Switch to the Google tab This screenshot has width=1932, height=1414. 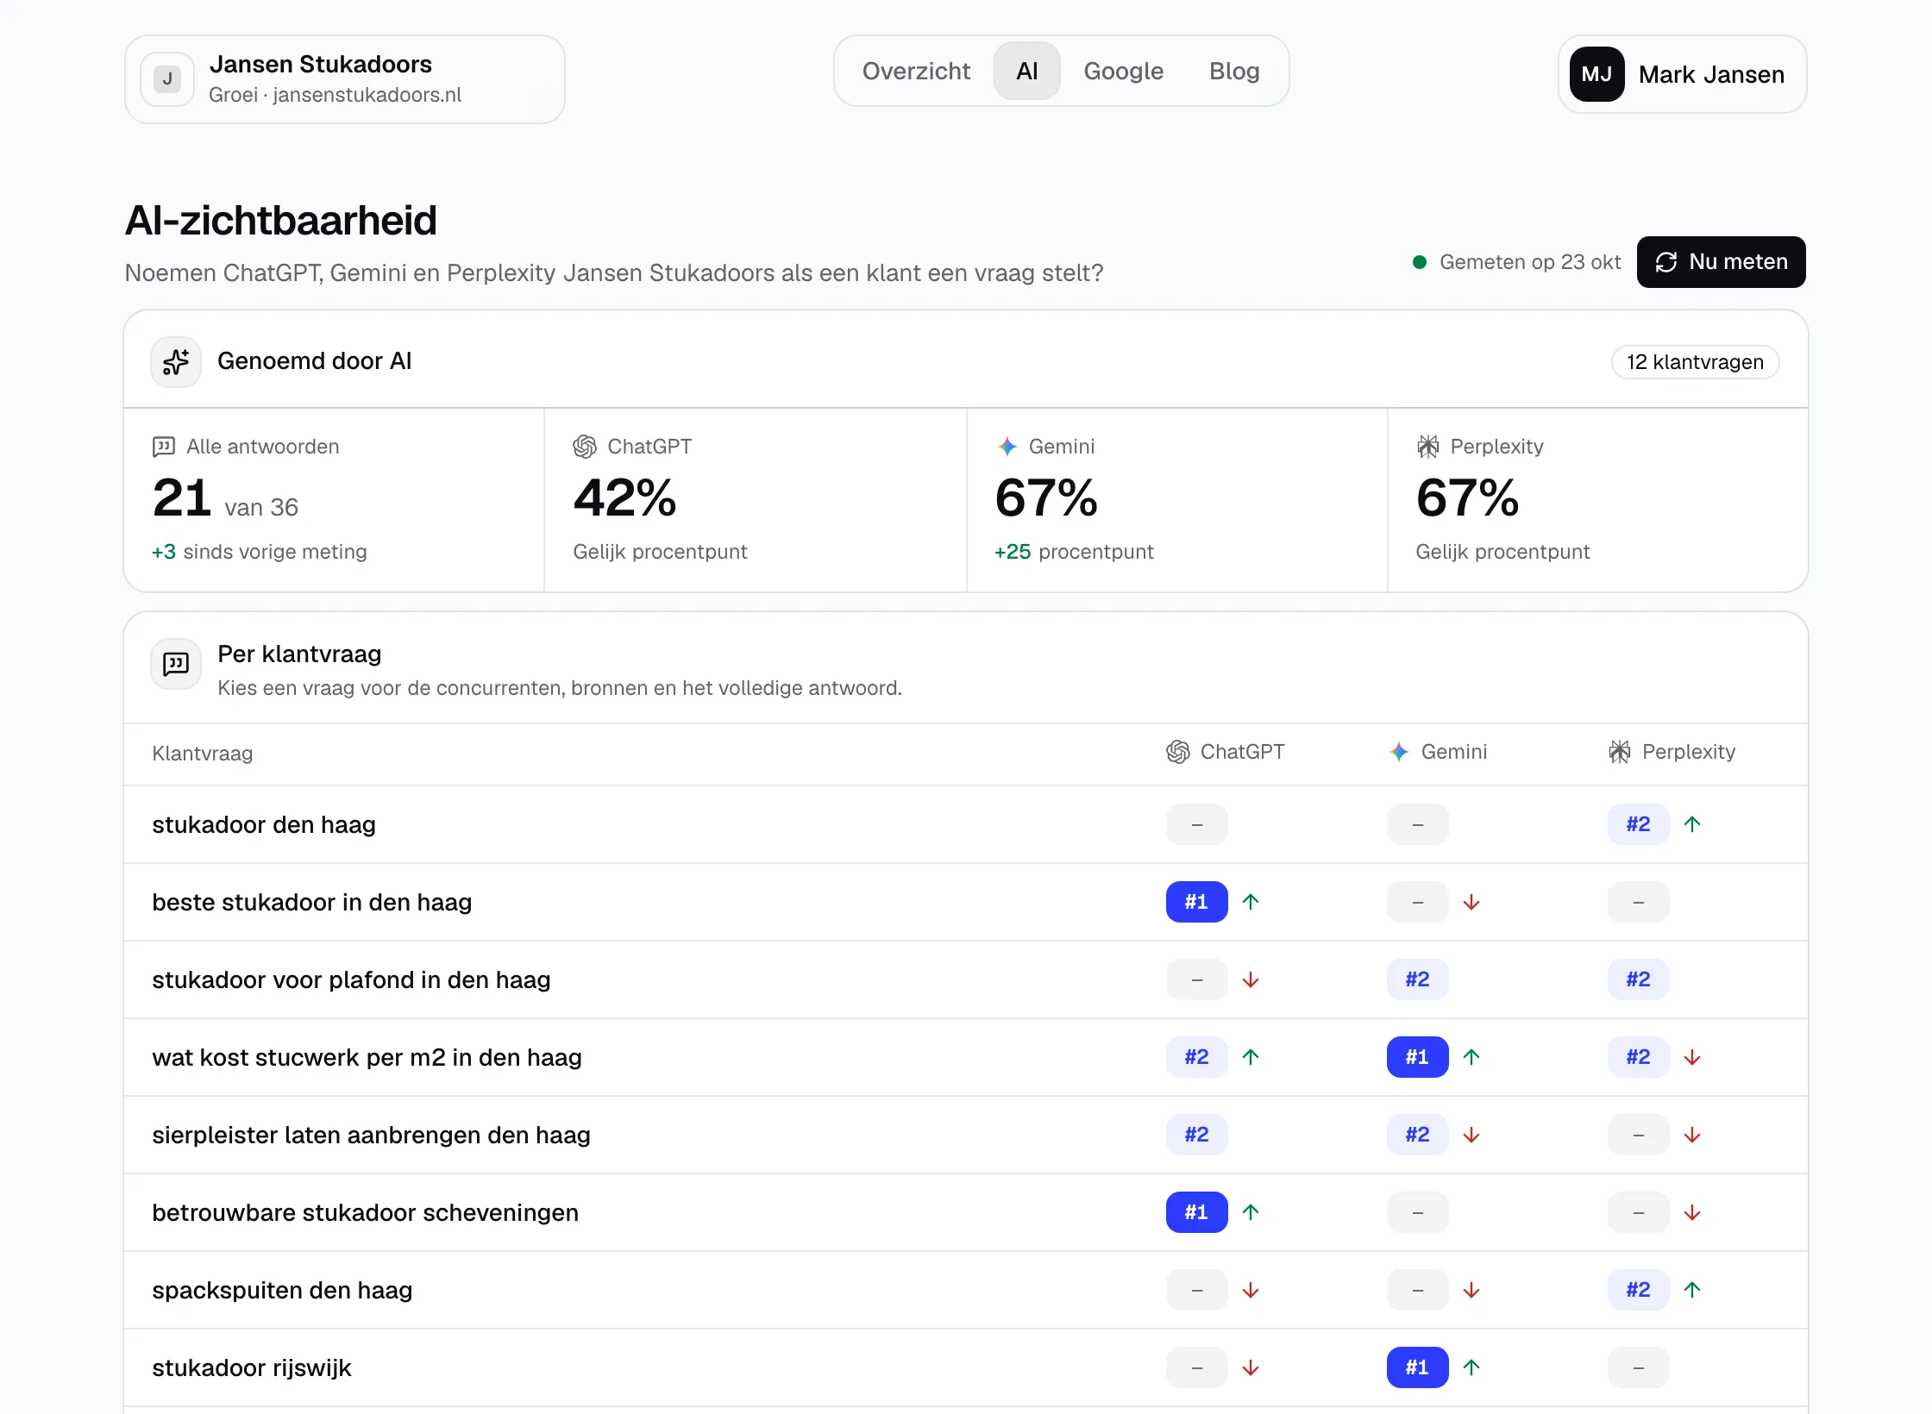coord(1123,71)
